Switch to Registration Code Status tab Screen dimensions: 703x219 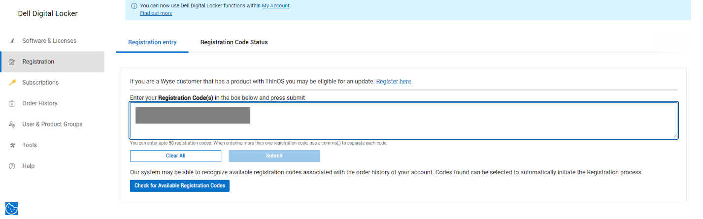pyautogui.click(x=234, y=42)
